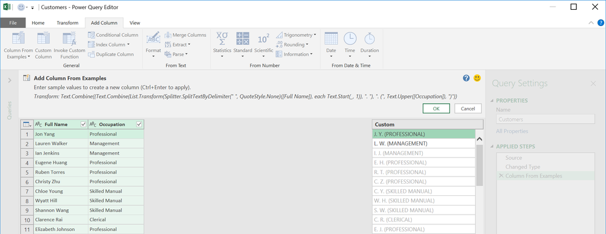606x234 pixels.
Task: Click the Shannon Wang name cell
Action: coord(61,210)
